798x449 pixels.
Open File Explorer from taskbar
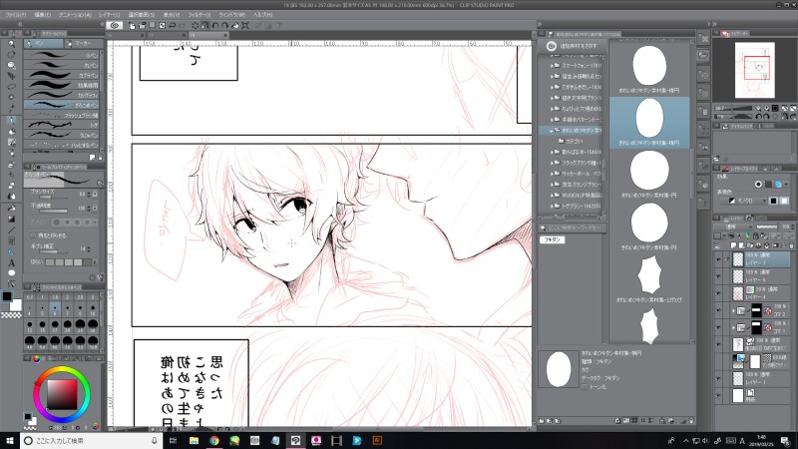pyautogui.click(x=194, y=440)
